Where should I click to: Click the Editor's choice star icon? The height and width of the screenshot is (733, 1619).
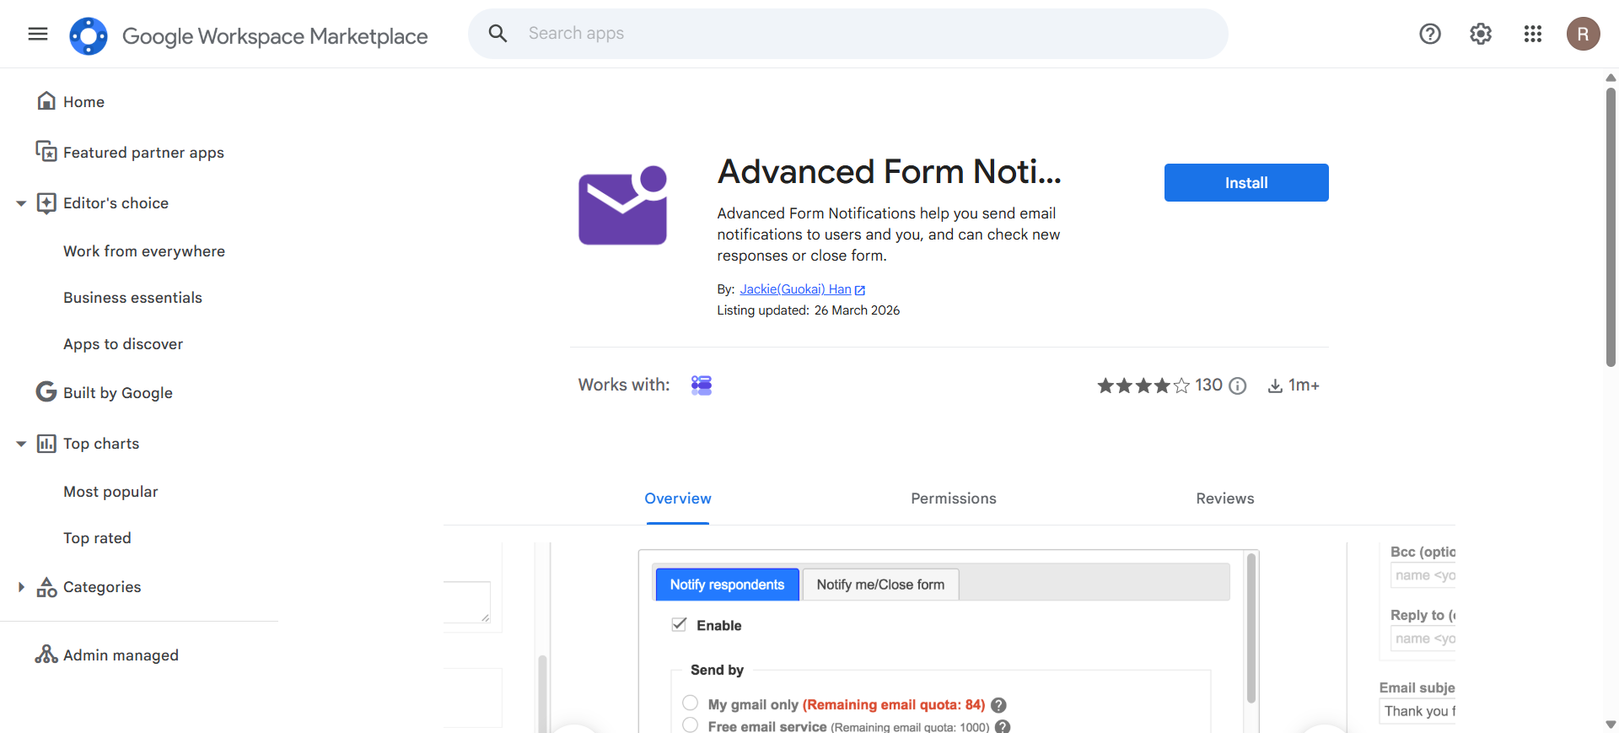(x=46, y=202)
